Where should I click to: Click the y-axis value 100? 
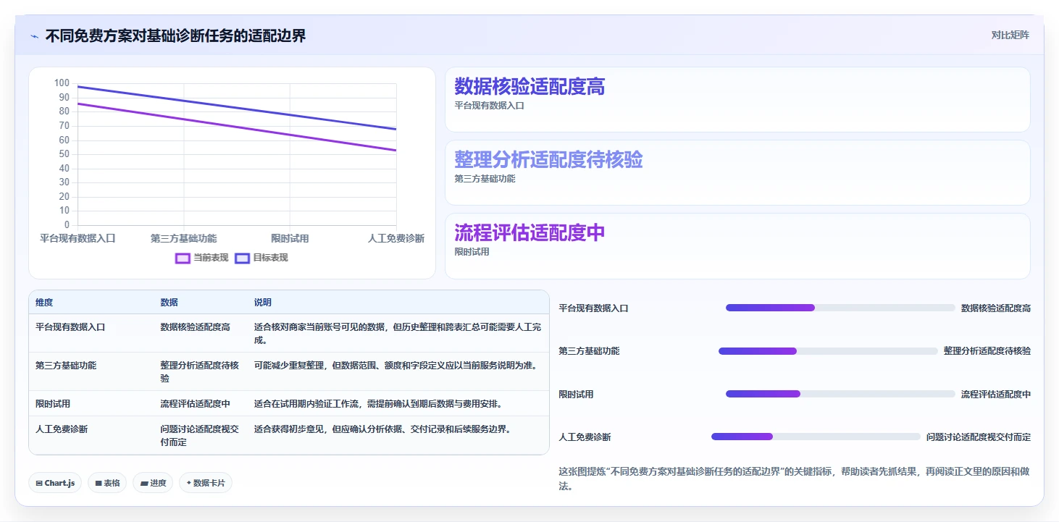[62, 83]
